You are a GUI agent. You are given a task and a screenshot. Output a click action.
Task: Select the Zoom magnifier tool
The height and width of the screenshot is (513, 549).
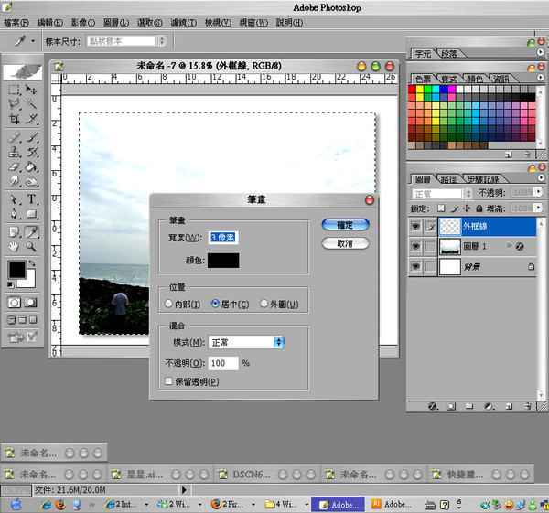32,246
